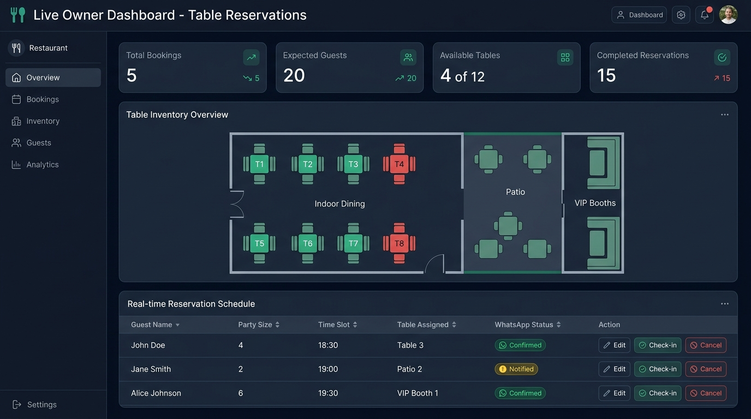The height and width of the screenshot is (419, 751).
Task: Open the Reservation Schedule more options menu
Action: [725, 304]
